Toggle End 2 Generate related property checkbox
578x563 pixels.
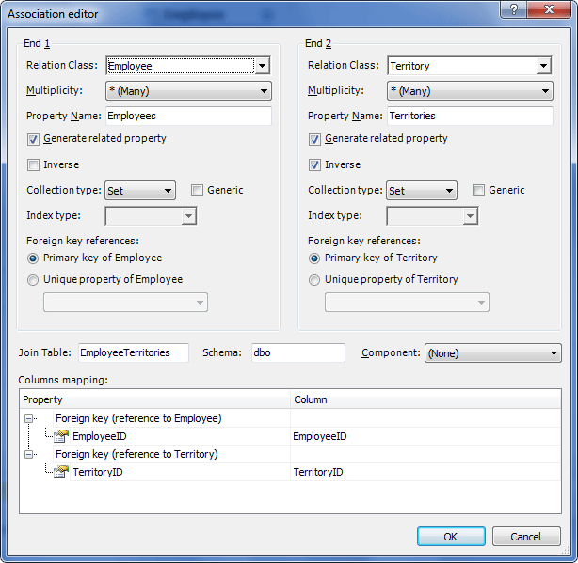click(314, 139)
